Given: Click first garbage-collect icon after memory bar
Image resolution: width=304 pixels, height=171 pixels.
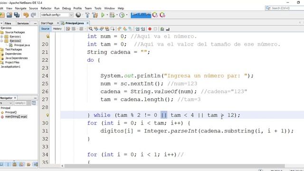Looking at the screenshot, I should pos(155,15).
